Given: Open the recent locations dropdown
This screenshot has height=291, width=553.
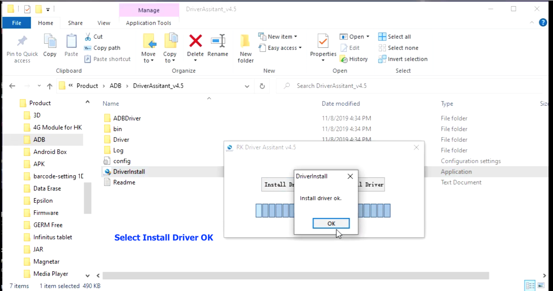Looking at the screenshot, I should (x=39, y=86).
